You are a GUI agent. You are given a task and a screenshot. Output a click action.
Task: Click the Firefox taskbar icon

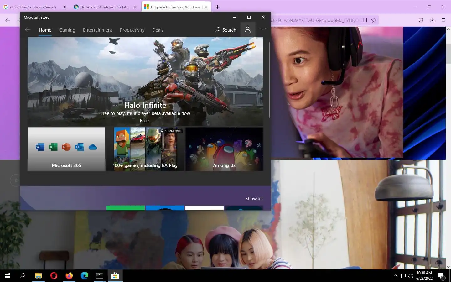click(x=69, y=276)
